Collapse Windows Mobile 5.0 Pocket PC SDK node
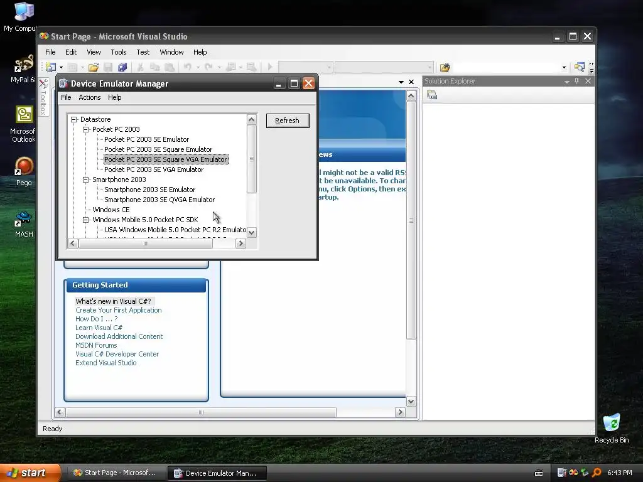The height and width of the screenshot is (482, 643). 85,220
